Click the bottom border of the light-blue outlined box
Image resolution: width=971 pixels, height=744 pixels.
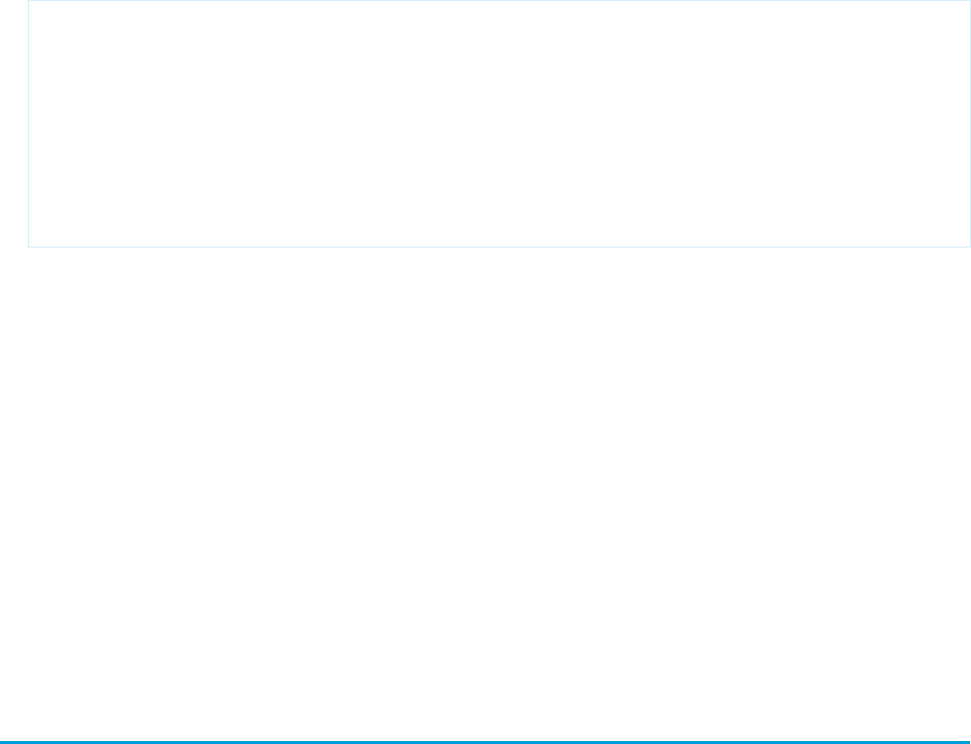point(499,247)
